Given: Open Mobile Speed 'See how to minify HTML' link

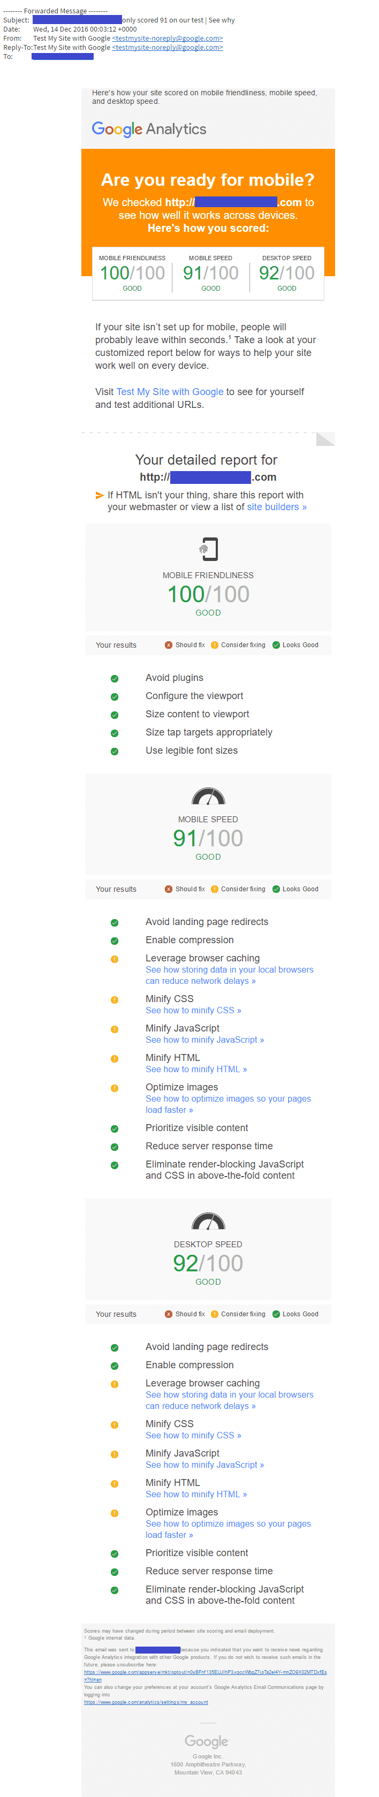Looking at the screenshot, I should click(x=196, y=1068).
